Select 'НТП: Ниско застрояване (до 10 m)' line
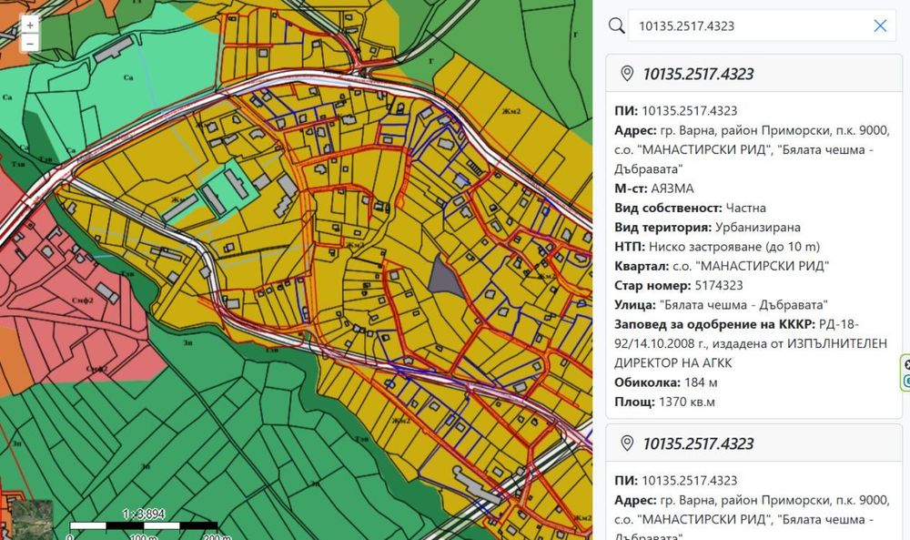The width and height of the screenshot is (910, 540). [717, 247]
